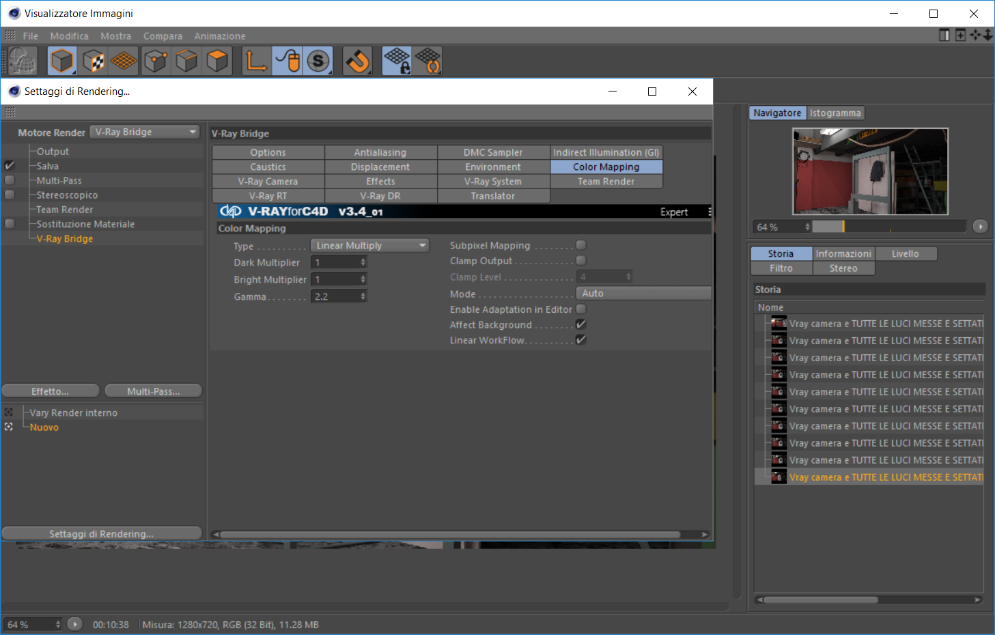Open the Antialiasing V-Ray tab
This screenshot has width=995, height=635.
[380, 152]
